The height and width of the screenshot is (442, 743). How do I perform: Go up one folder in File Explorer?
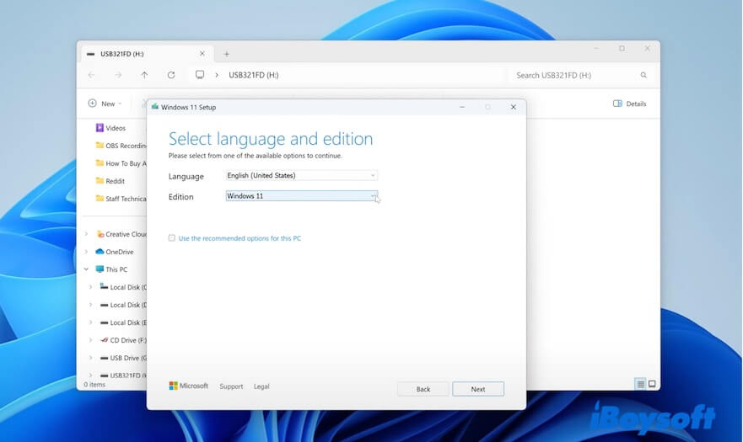(x=144, y=75)
